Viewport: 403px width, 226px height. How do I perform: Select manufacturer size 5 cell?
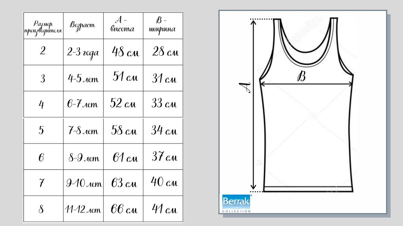(42, 131)
